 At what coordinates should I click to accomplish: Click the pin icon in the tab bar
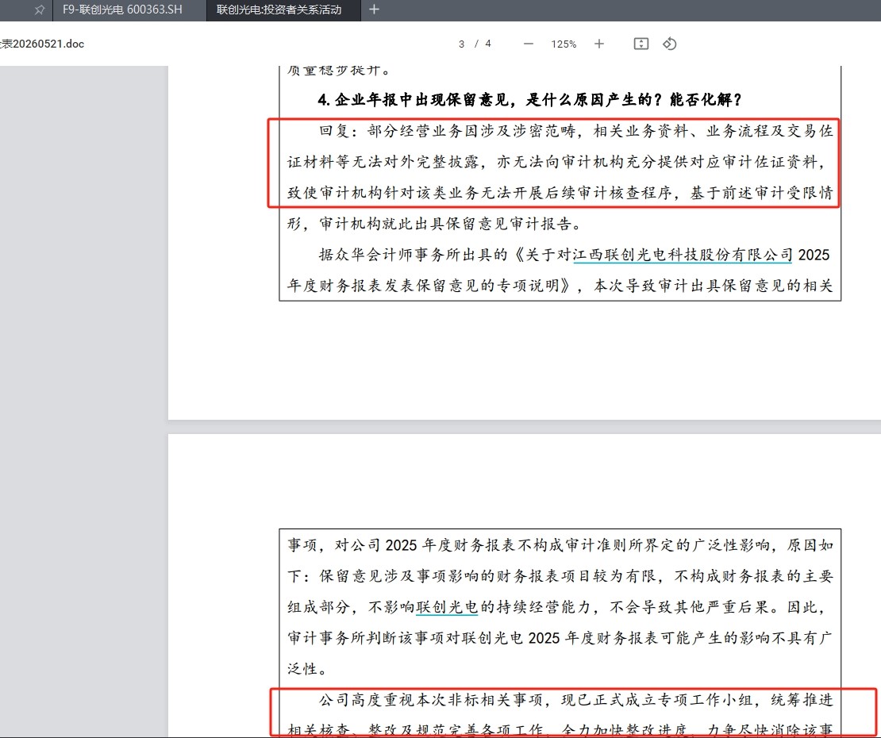pos(39,10)
